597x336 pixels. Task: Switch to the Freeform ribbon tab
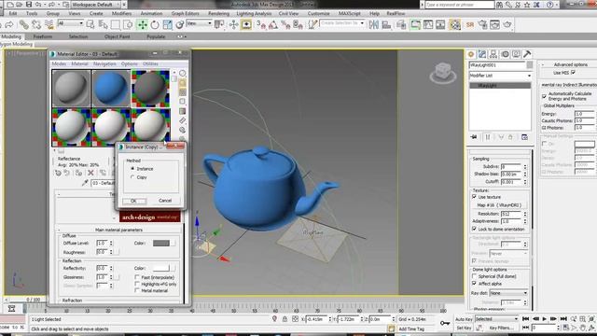click(x=43, y=36)
